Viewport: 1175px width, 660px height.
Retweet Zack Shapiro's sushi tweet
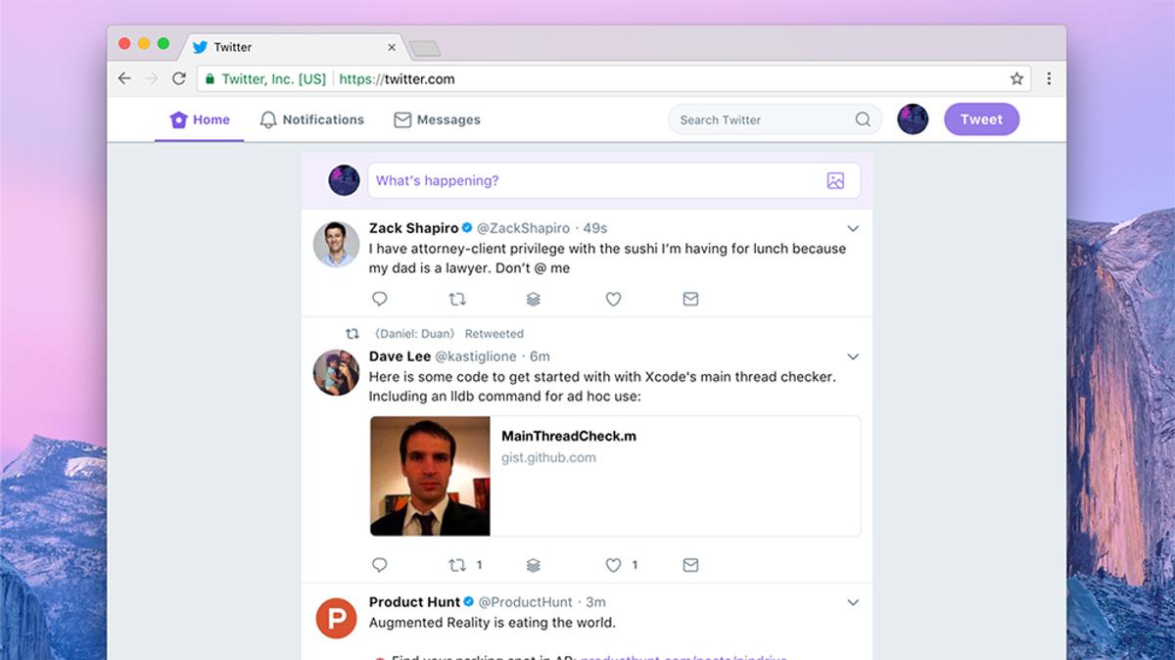pos(457,299)
